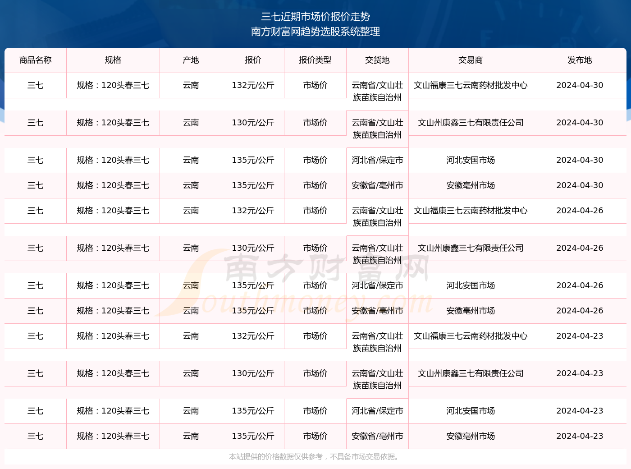This screenshot has width=631, height=469.
Task: Click 安徽亳州市场 in the last row
Action: tap(471, 436)
